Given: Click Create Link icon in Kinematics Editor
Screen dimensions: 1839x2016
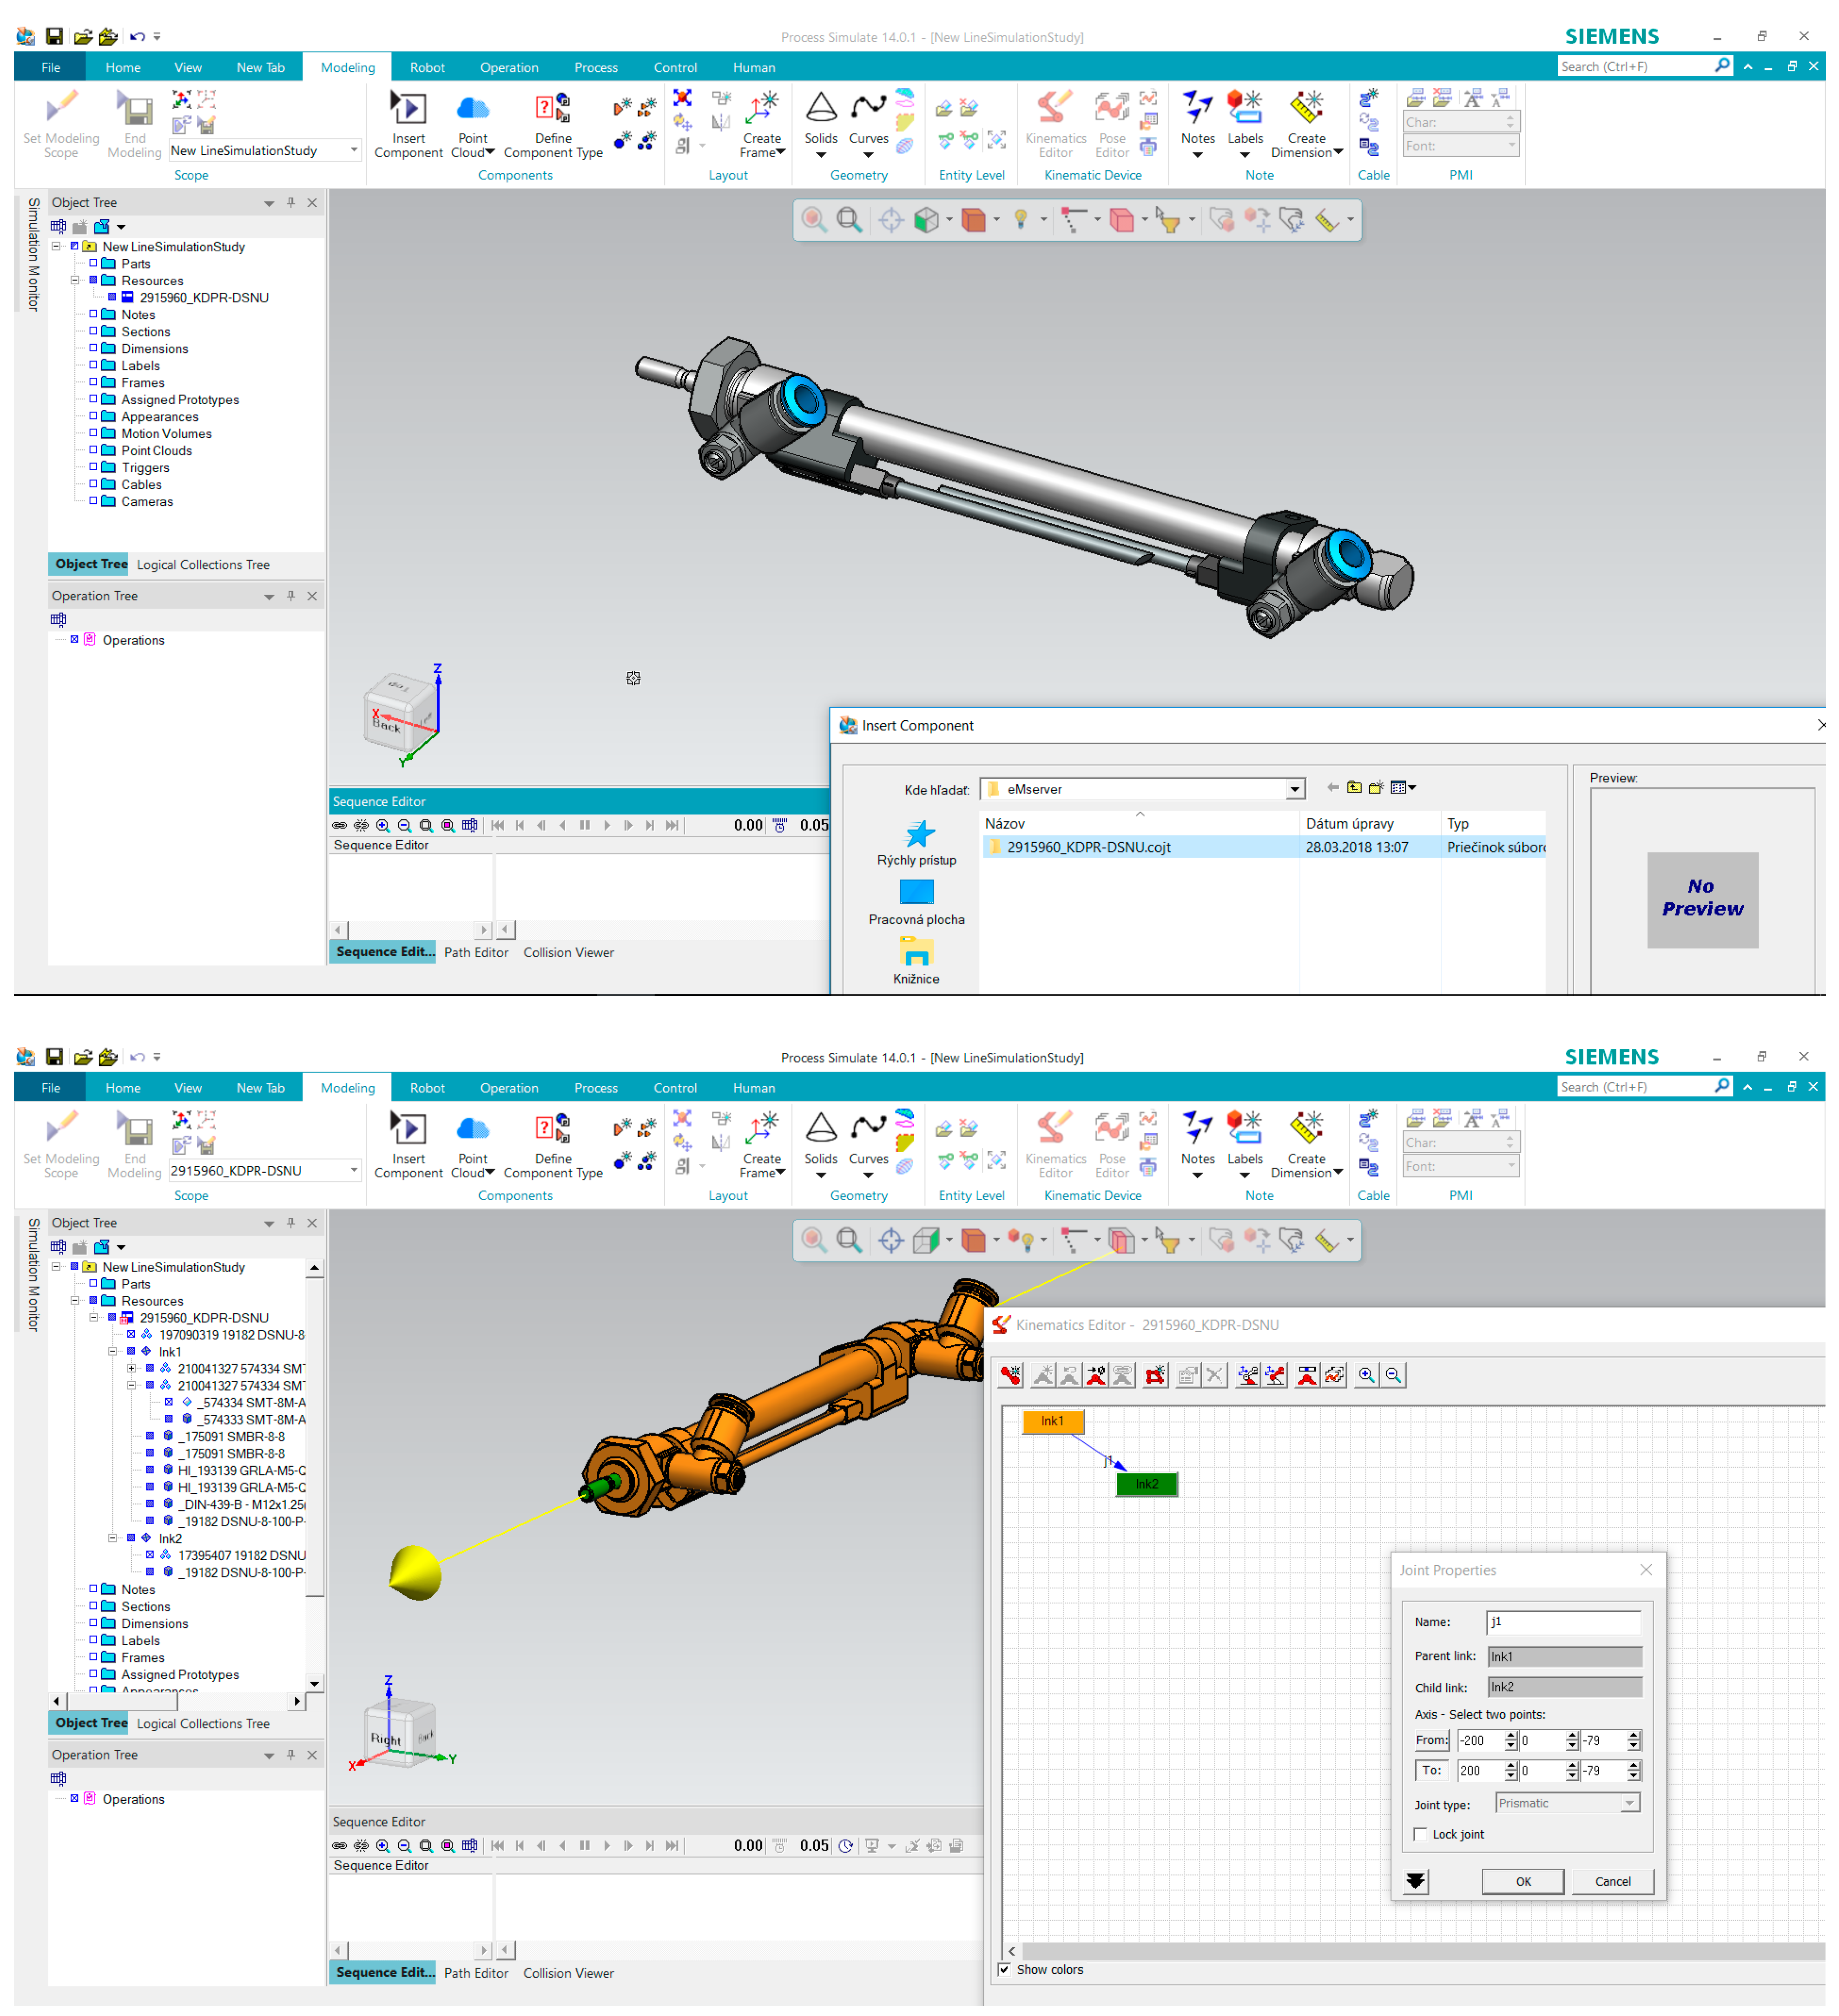Looking at the screenshot, I should pos(1011,1375).
